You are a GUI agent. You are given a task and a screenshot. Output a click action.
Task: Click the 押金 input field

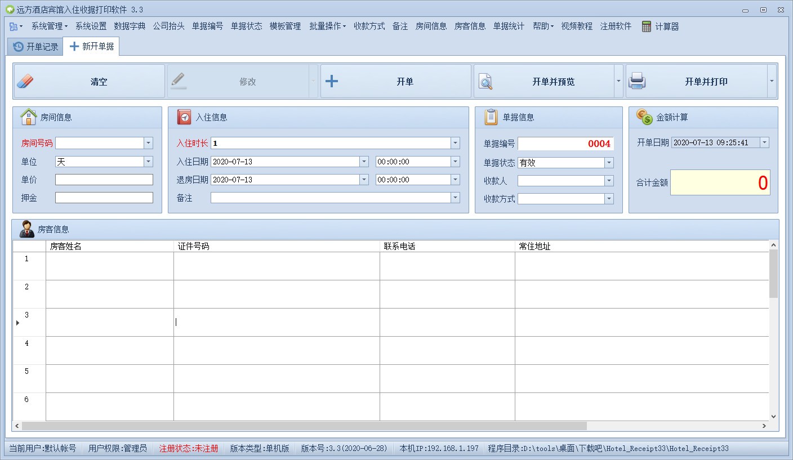point(104,198)
